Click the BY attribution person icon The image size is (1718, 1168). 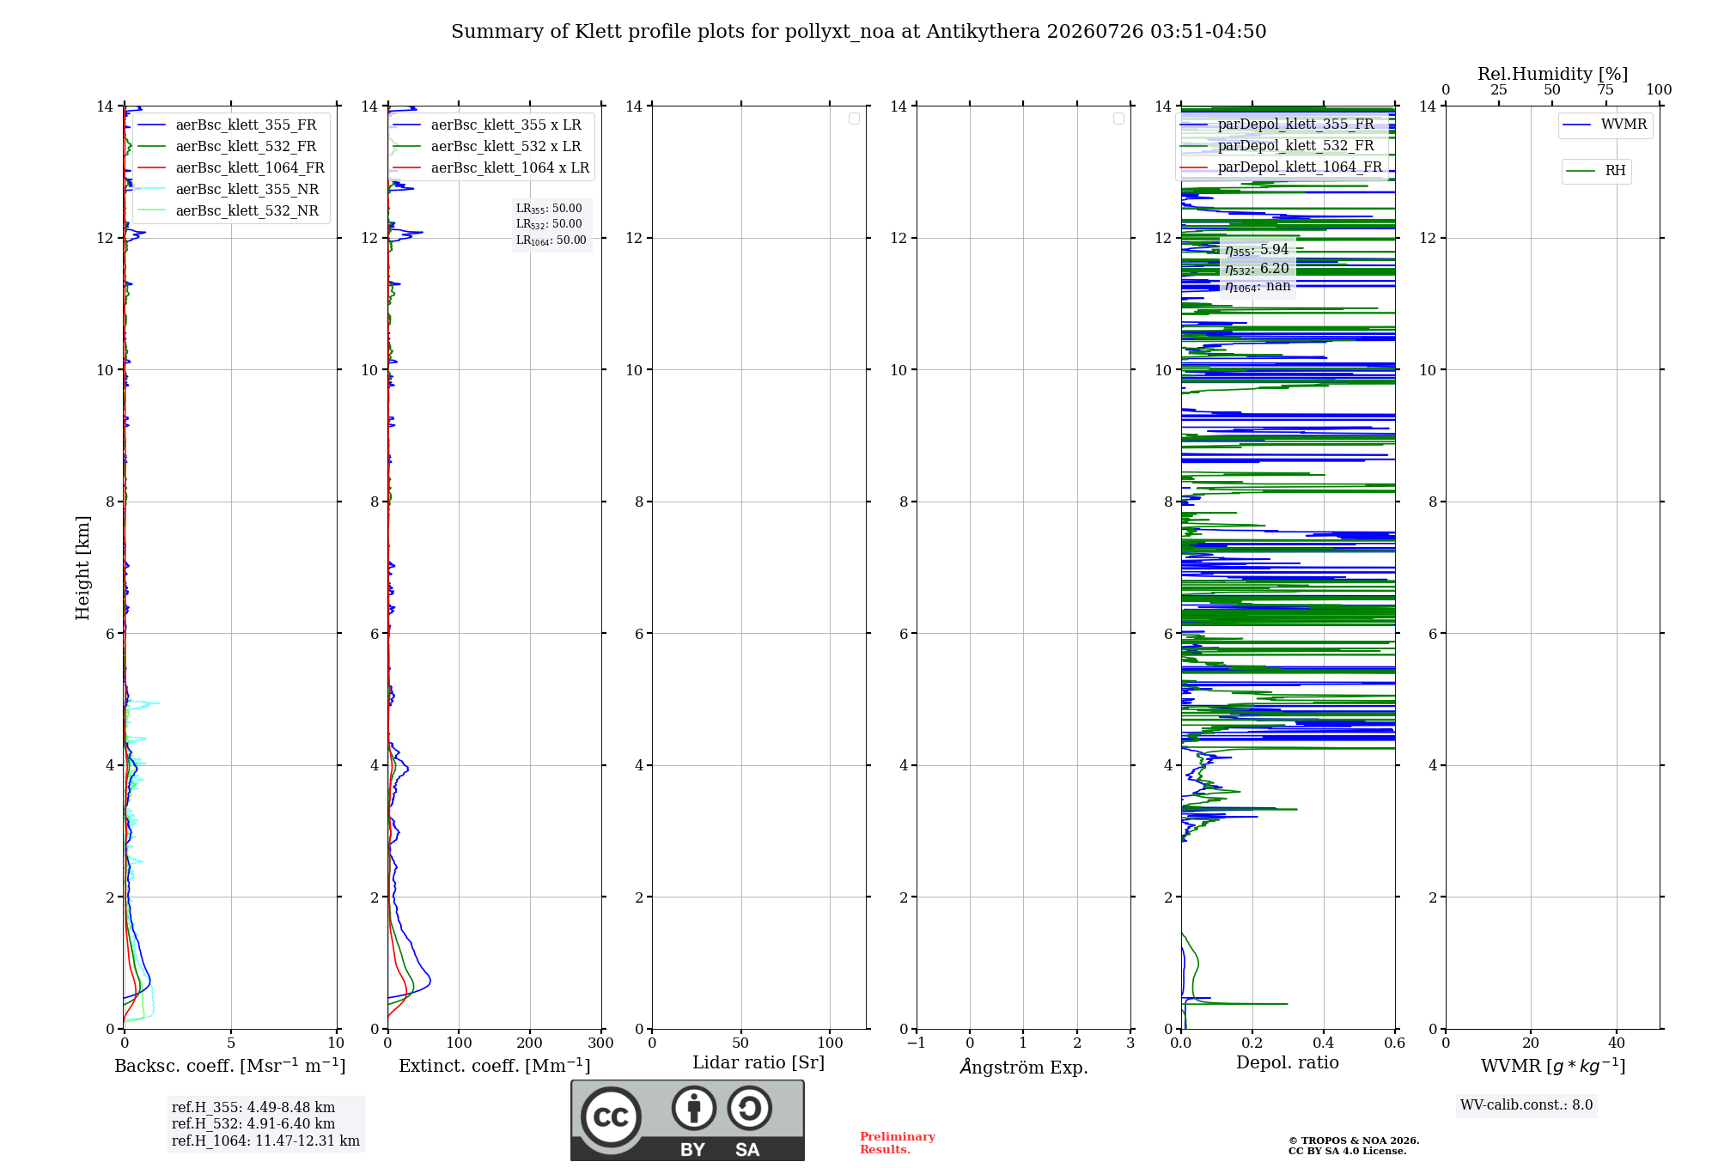694,1108
